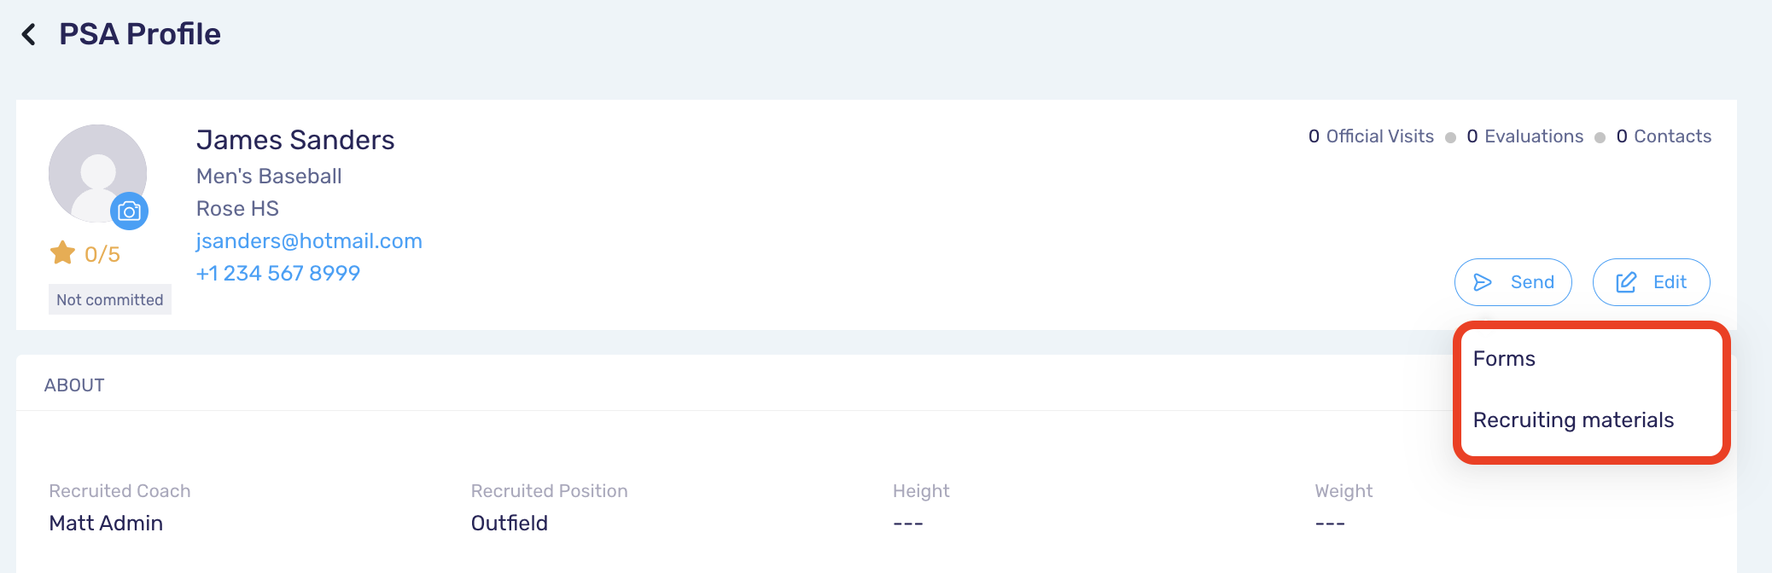Click the Edit button
Viewport: 1772px width, 573px height.
[1651, 282]
